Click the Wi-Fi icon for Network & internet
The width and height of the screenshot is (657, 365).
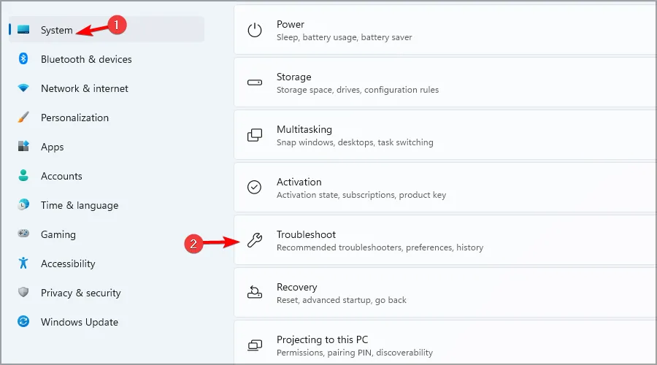(24, 88)
